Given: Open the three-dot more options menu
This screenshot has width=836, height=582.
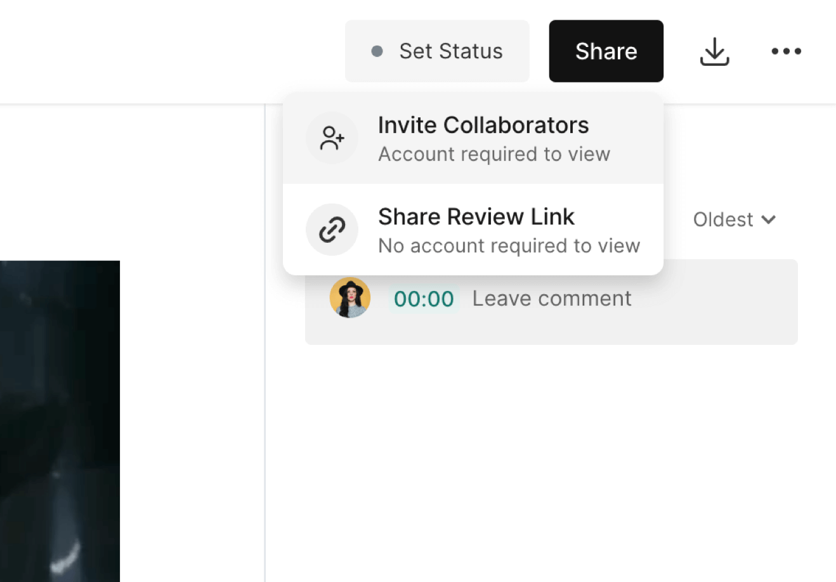Looking at the screenshot, I should coord(786,51).
